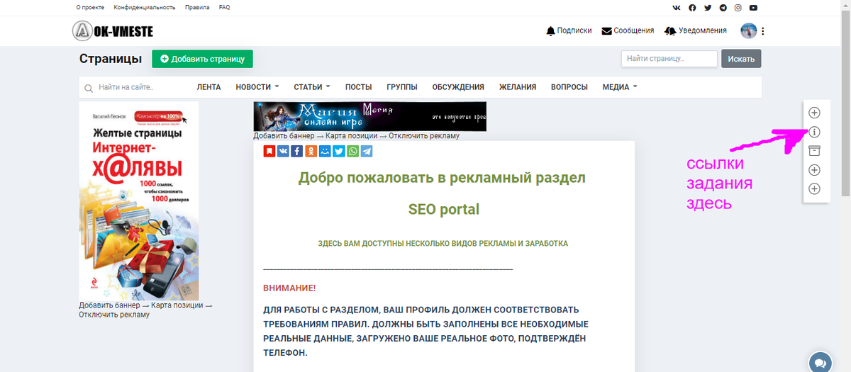Open the user avatar in the header
This screenshot has height=372, width=851.
click(749, 30)
